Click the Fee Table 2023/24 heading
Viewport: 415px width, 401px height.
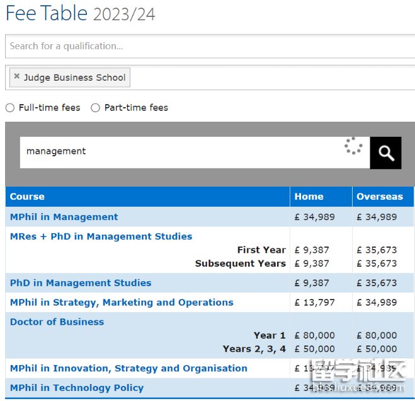80,14
